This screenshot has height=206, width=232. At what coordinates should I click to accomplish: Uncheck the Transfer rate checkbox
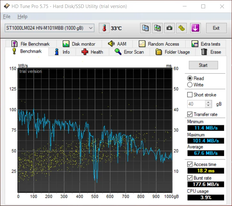190,114
